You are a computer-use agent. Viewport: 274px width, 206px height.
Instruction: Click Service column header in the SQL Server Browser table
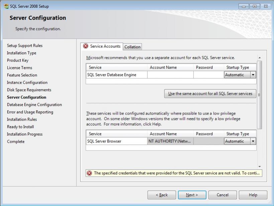click(117, 134)
